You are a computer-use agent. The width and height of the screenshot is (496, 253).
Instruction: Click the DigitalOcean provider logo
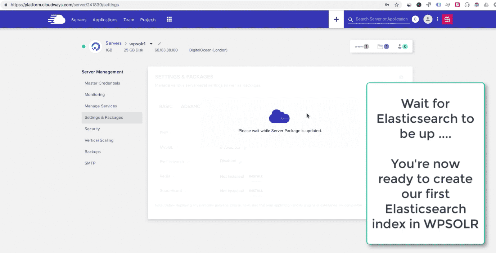coord(95,47)
